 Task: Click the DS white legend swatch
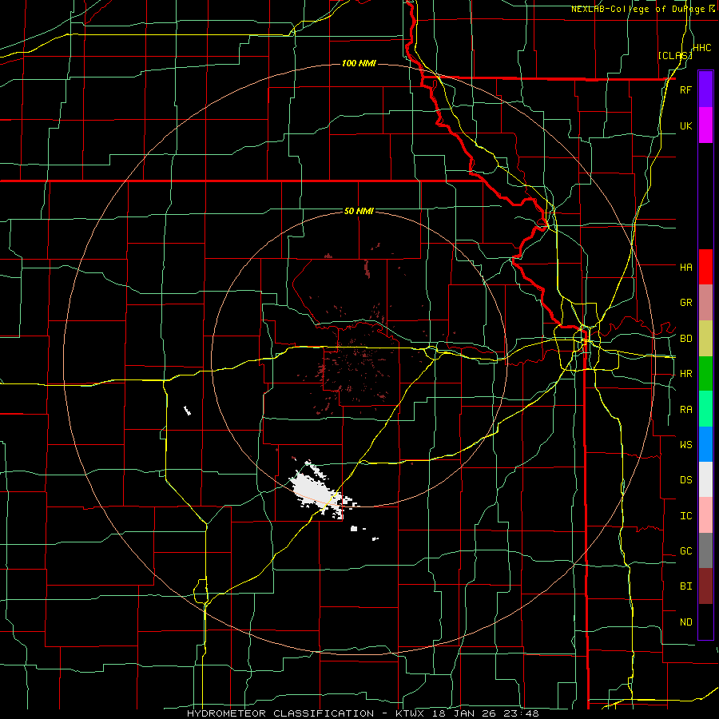(x=705, y=479)
